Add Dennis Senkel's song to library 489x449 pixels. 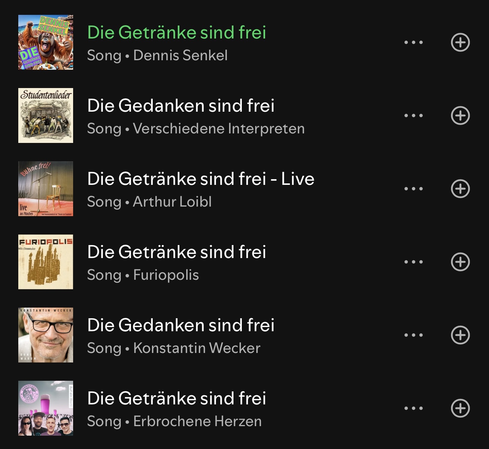pos(460,42)
